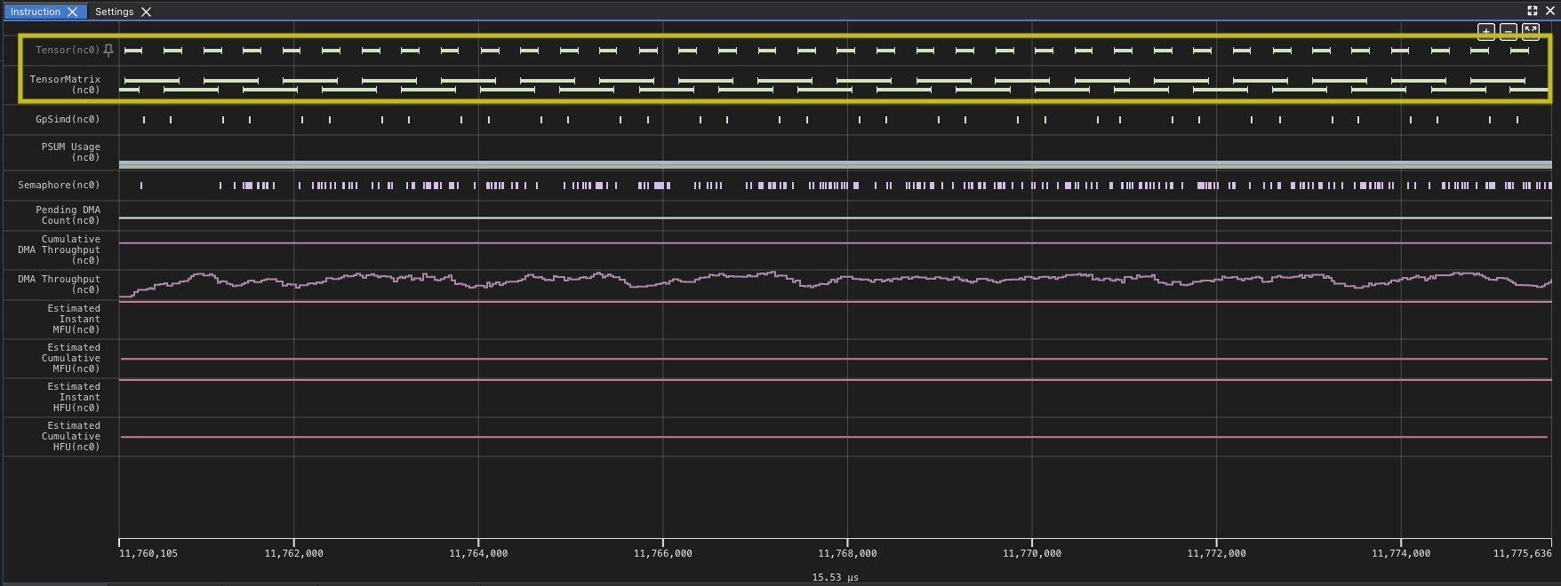Close the Instruction tab

coord(73,12)
